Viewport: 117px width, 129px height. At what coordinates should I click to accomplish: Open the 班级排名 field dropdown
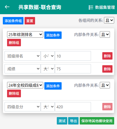pos(23,56)
